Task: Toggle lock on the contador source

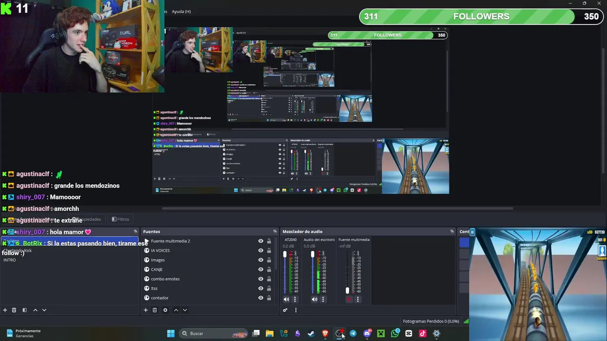Action: click(x=269, y=298)
